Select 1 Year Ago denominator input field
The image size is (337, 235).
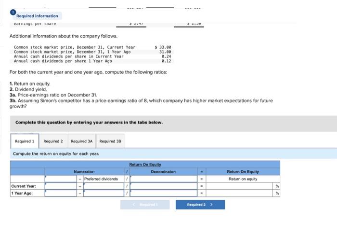pyautogui.click(x=164, y=193)
